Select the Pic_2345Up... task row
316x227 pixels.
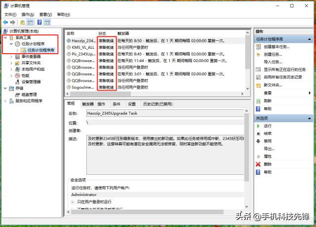(x=155, y=54)
